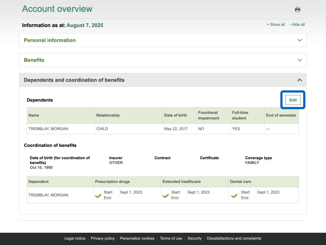Click the '- Hide all' link
Viewport: 326px width, 245px height.
[x=297, y=24]
